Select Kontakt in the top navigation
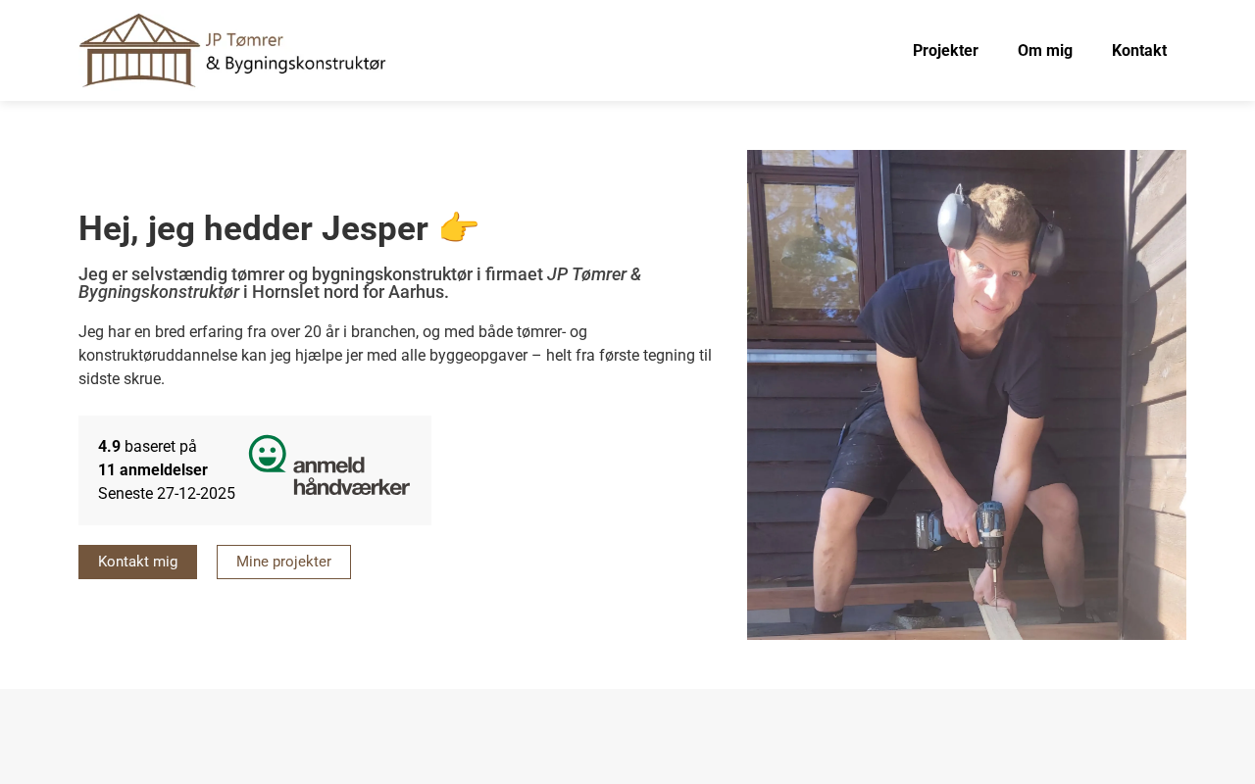1255x784 pixels. pyautogui.click(x=1139, y=50)
